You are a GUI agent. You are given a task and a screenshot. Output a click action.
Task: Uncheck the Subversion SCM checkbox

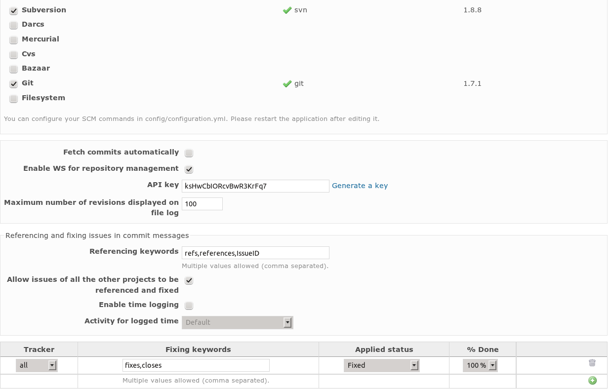[x=14, y=10]
